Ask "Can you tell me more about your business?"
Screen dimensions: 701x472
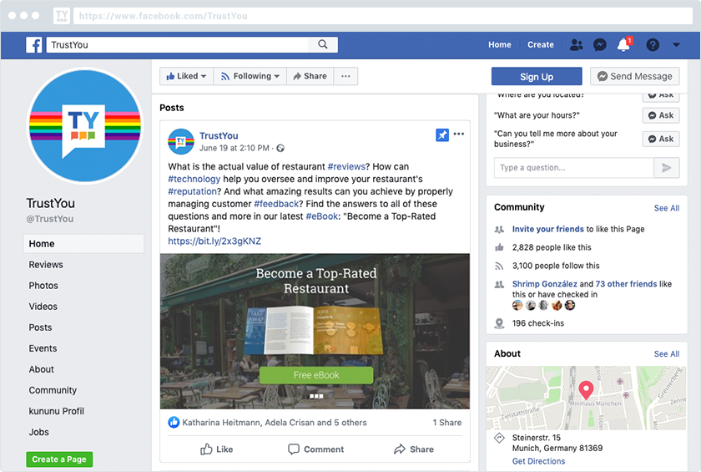tap(661, 139)
